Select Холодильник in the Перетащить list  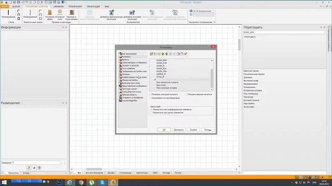pos(250,87)
